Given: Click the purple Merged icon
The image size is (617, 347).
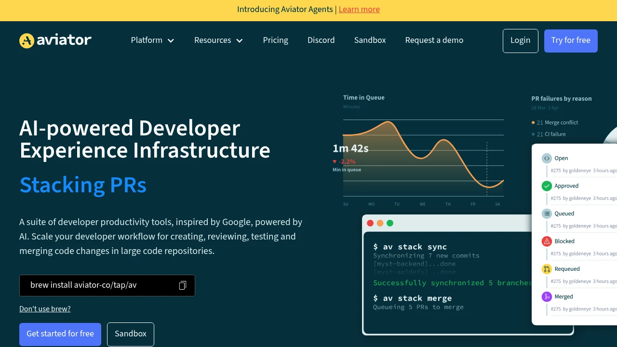Looking at the screenshot, I should point(547,297).
